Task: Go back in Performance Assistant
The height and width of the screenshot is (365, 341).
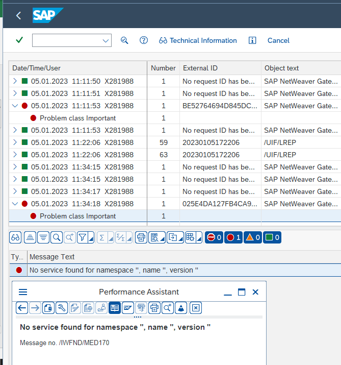Action: click(22, 308)
